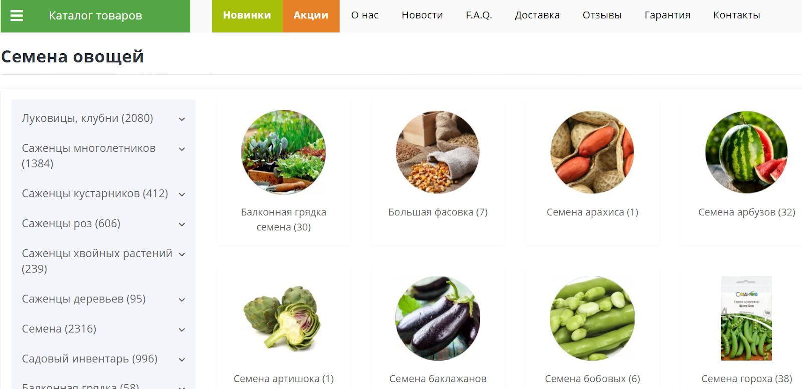This screenshot has width=802, height=389.
Task: Expand the Садовый инвентарь chevron
Action: coord(182,360)
